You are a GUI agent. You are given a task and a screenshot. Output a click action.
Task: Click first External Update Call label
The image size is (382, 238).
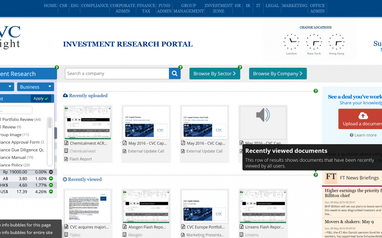[146, 151]
